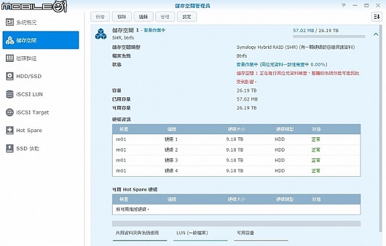Image resolution: width=386 pixels, height=246 pixels.
Task: Click the 編輯 edit button
Action: (143, 17)
